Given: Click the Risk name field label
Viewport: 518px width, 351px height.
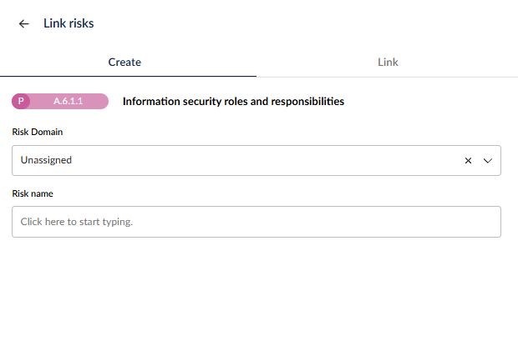Looking at the screenshot, I should 33,193.
